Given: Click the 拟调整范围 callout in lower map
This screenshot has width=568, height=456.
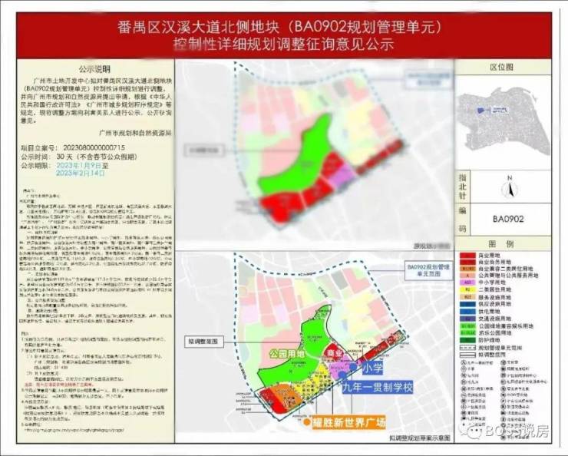Looking at the screenshot, I should coord(203,342).
